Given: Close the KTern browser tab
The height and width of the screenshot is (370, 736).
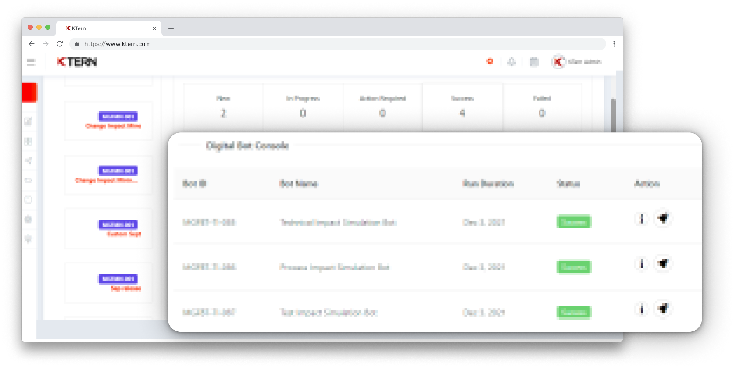Looking at the screenshot, I should point(154,28).
